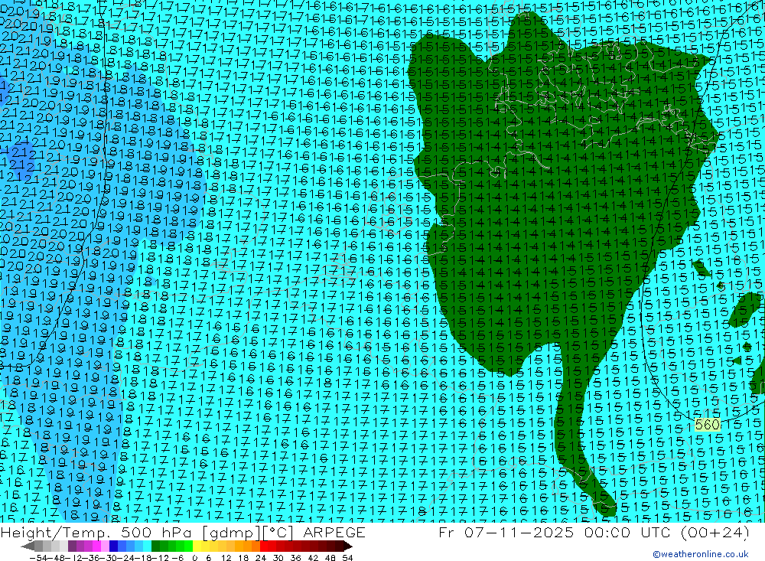Image resolution: width=765 pixels, height=561 pixels.
Task: Click the yellow 560 contour label
Action: click(x=708, y=425)
